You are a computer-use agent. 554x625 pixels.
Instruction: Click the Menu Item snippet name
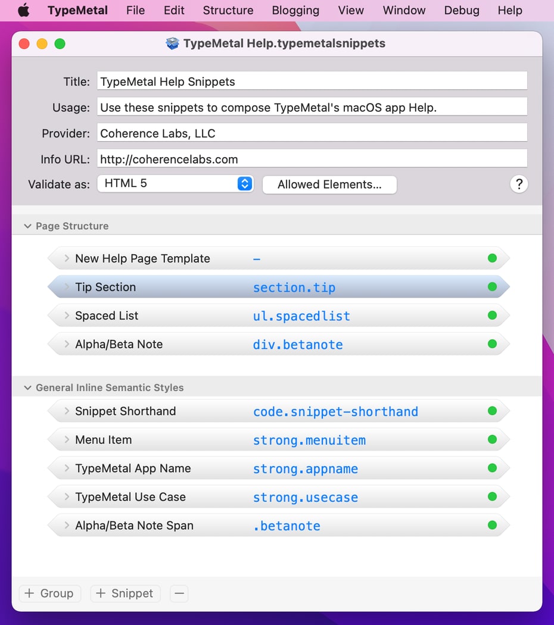click(x=103, y=440)
